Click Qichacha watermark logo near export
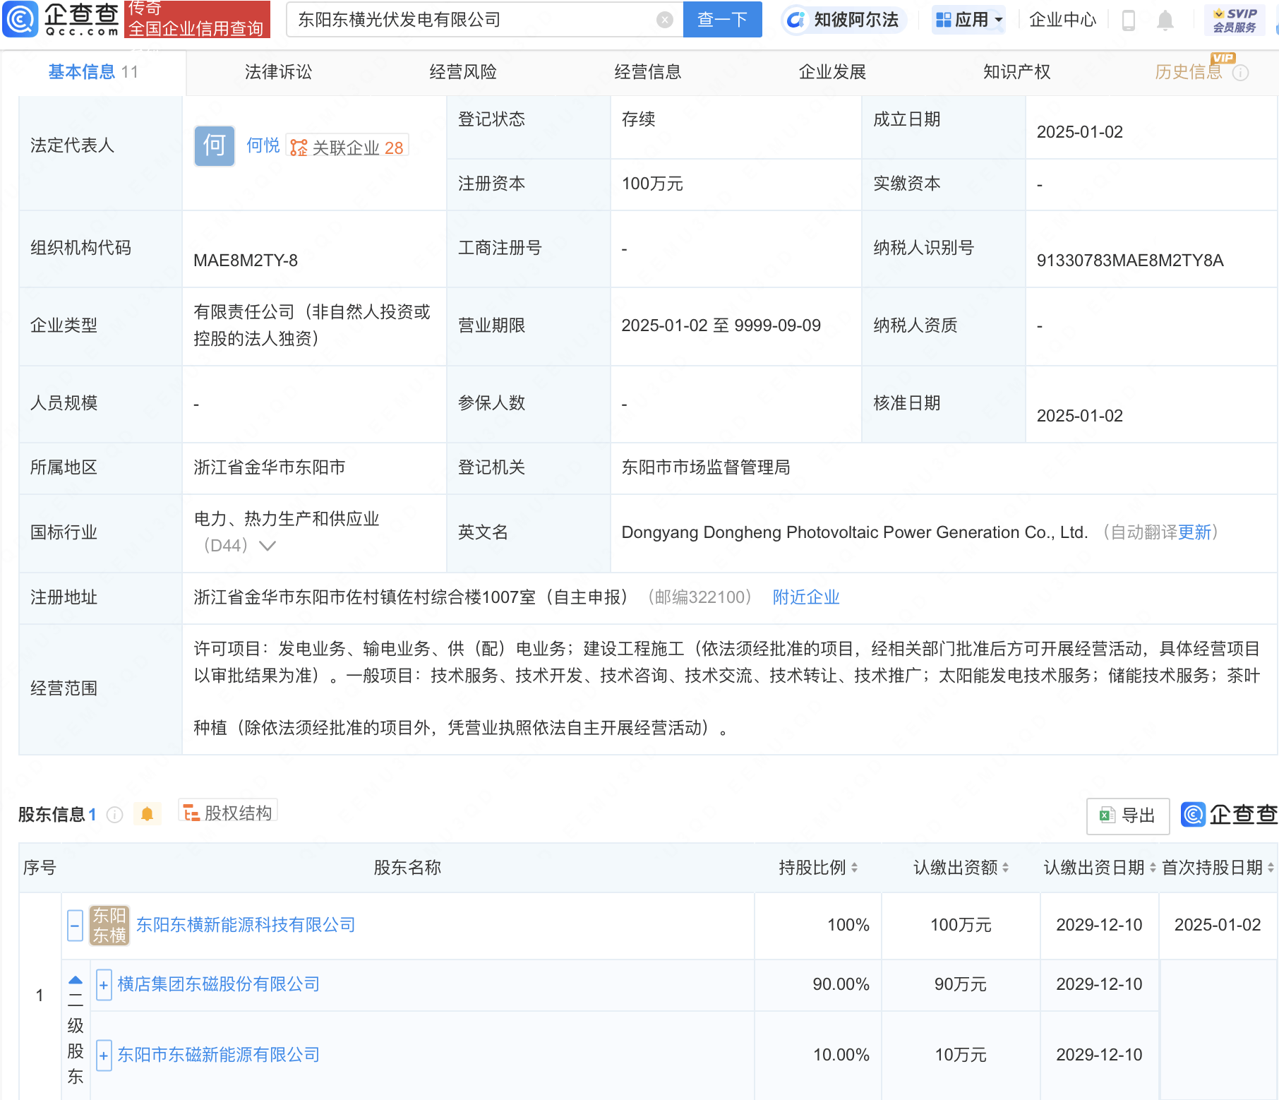The height and width of the screenshot is (1100, 1279). [x=1229, y=815]
